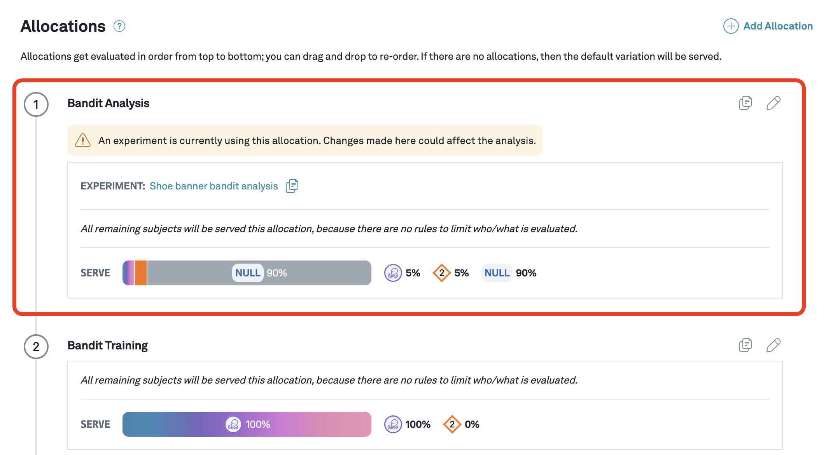Image resolution: width=840 pixels, height=455 pixels.
Task: Click the orange diamond variation 2 at 5%
Action: point(442,273)
